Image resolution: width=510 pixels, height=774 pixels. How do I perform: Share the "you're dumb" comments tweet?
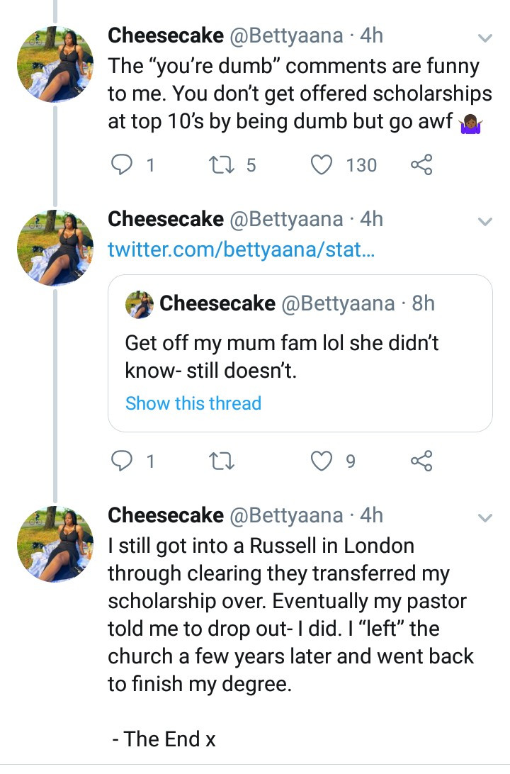tap(421, 165)
